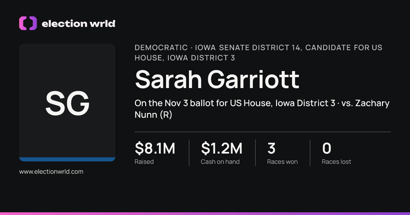Click the election wrld bracket logo icon

(x=28, y=23)
